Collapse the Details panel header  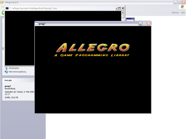point(8,80)
